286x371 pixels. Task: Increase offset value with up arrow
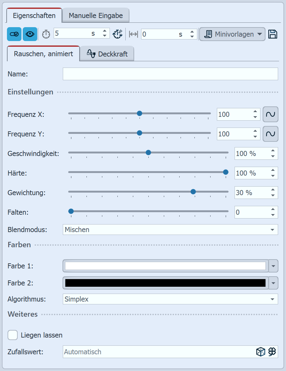192,32
